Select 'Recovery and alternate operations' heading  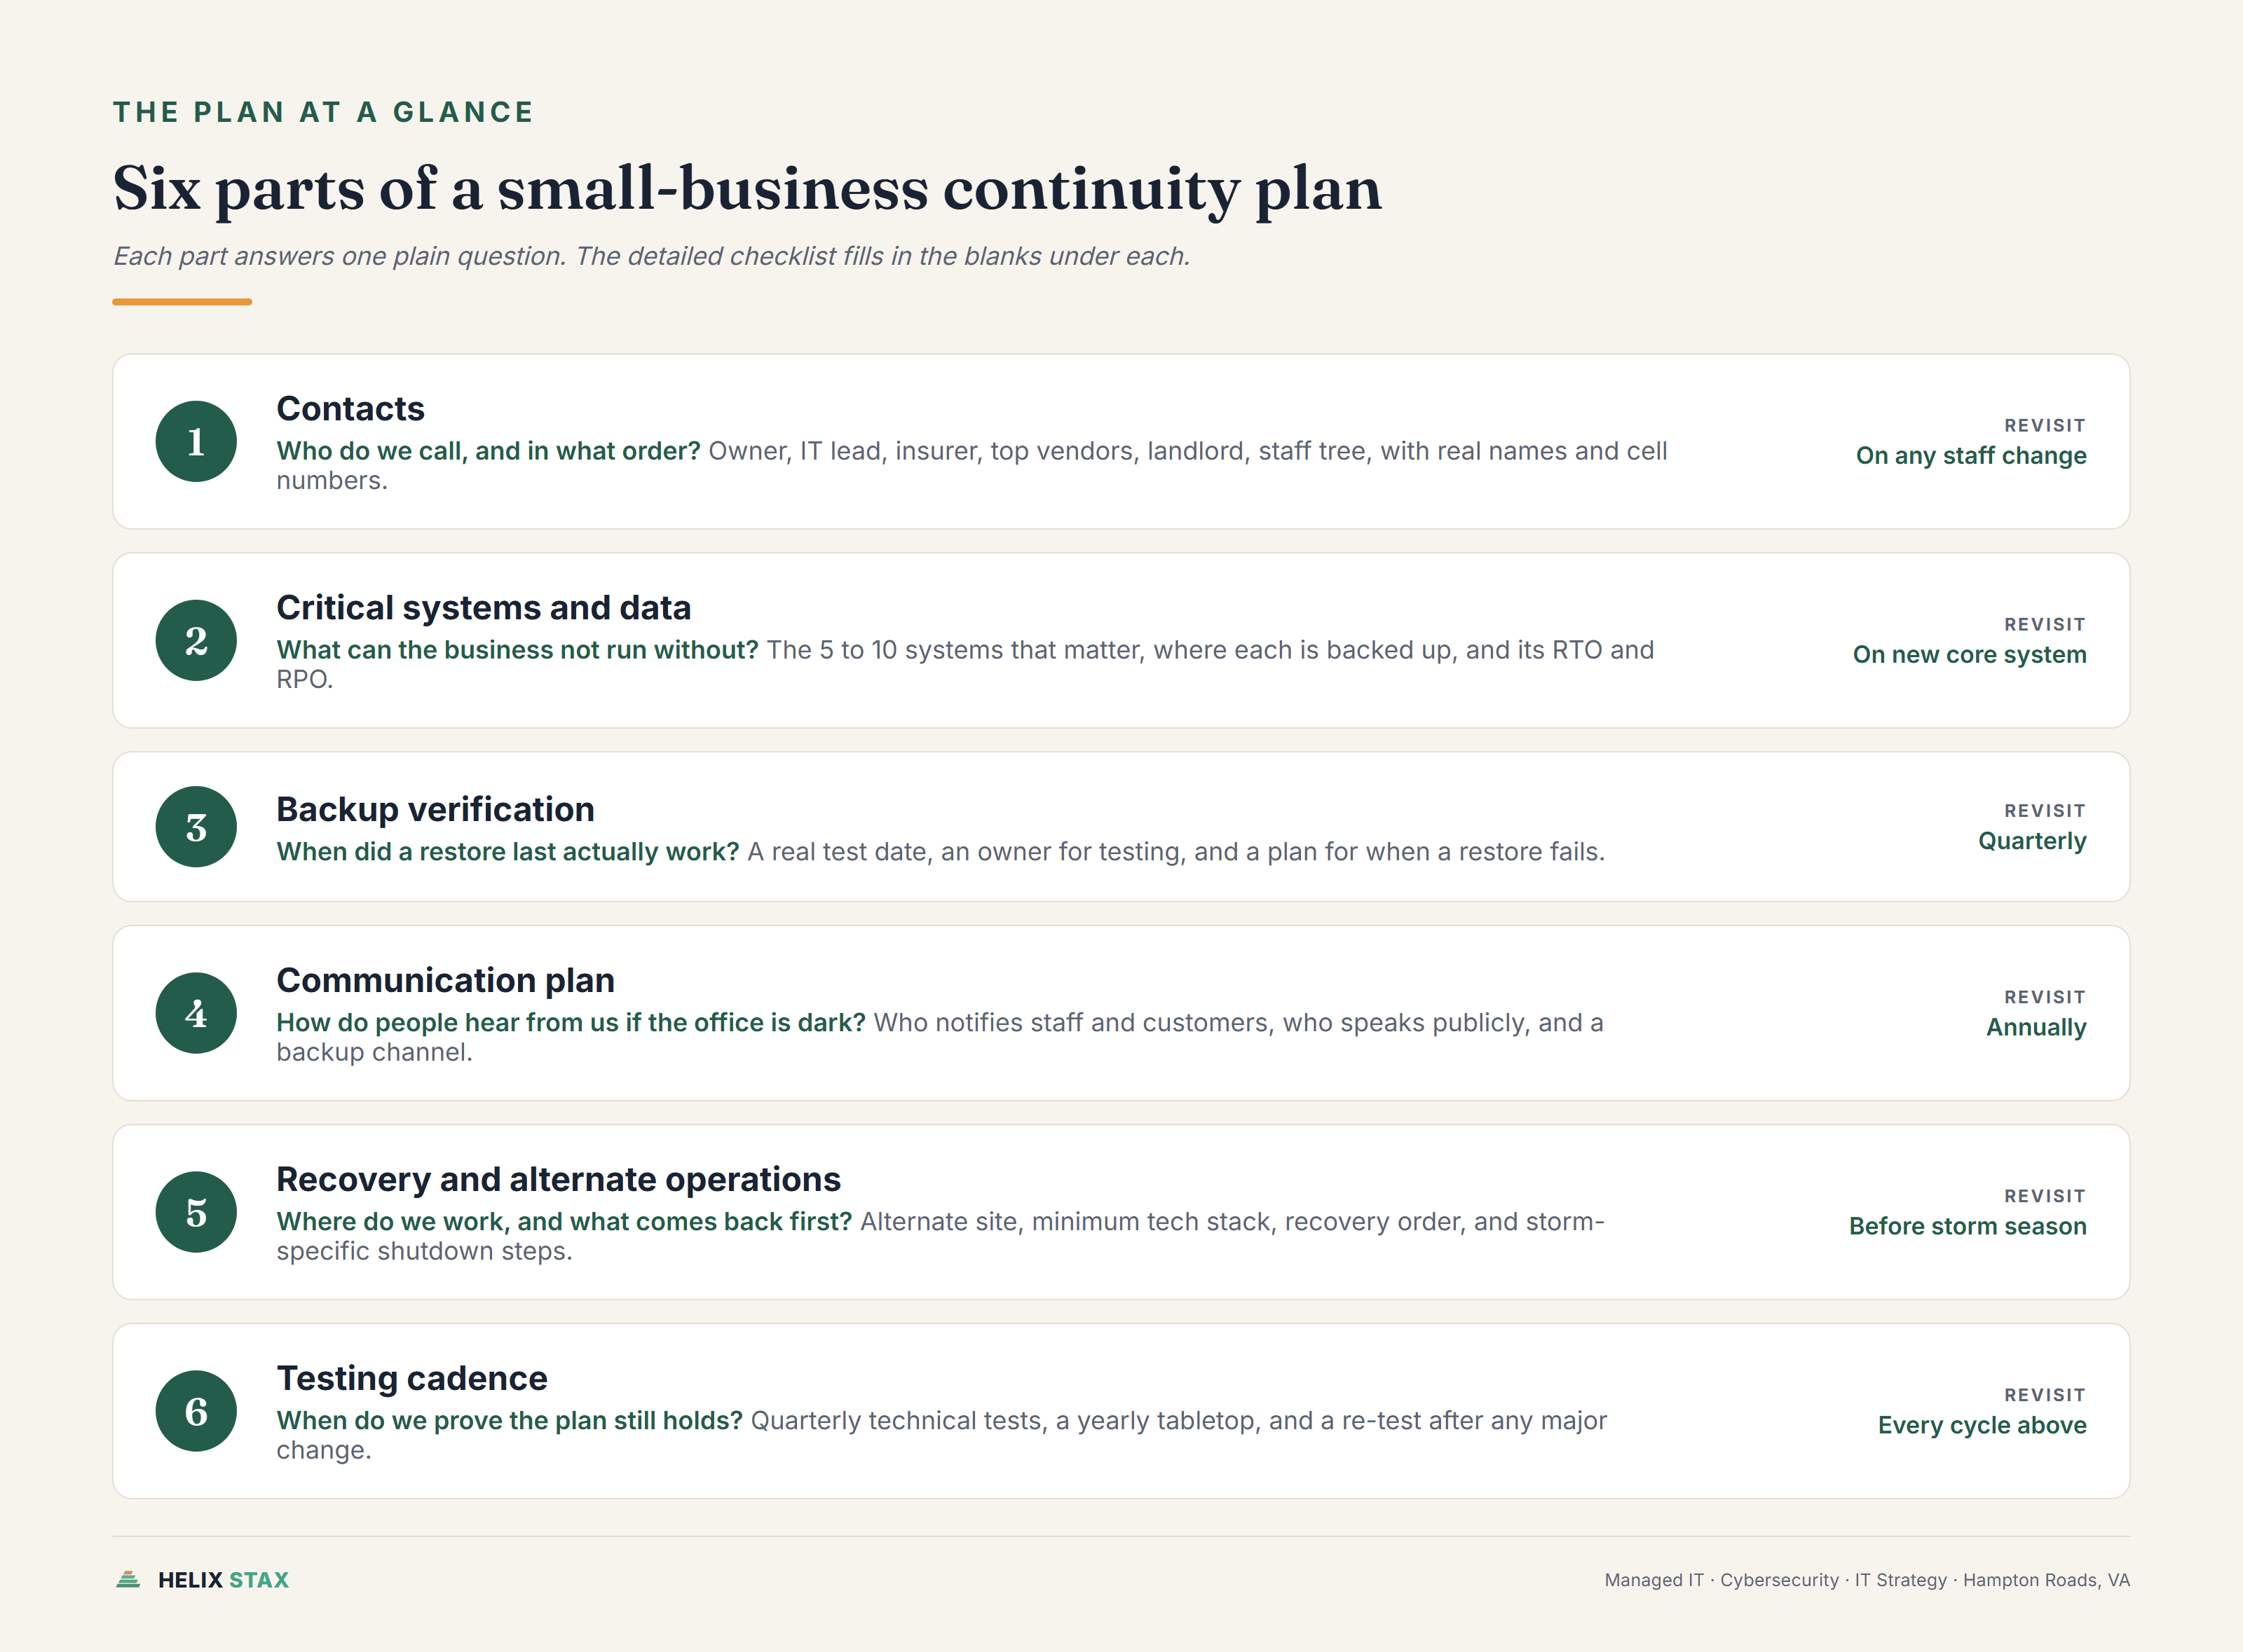tap(558, 1179)
